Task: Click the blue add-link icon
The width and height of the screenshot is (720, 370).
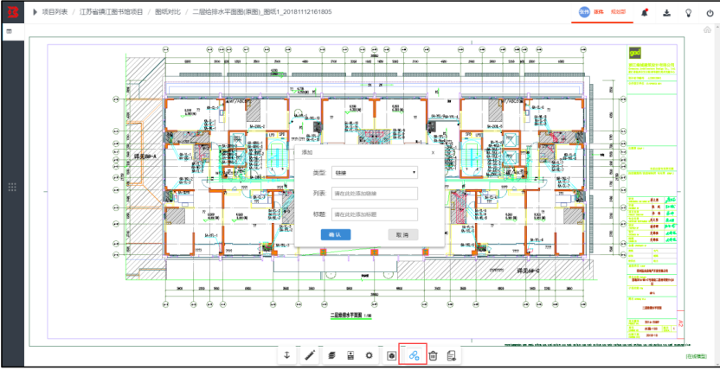Action: click(414, 354)
